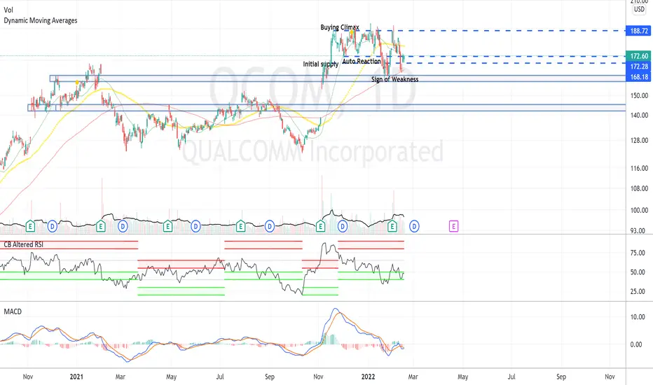Image resolution: width=653 pixels, height=385 pixels.
Task: Click the 2021 label on time axis
Action: (76, 377)
